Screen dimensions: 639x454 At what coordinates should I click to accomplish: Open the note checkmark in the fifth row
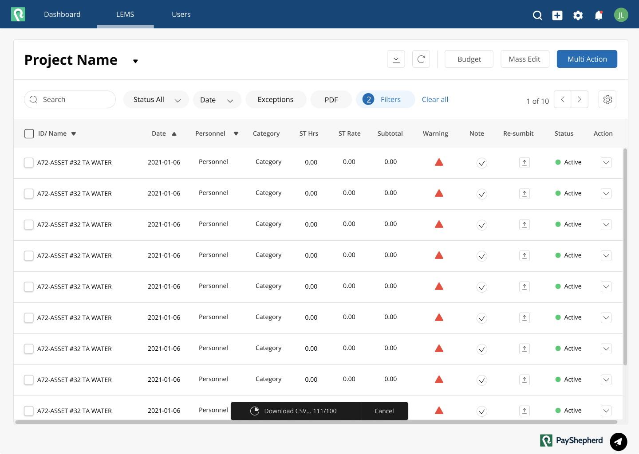(482, 287)
